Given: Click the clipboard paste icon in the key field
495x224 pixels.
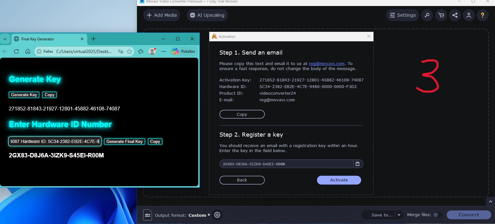Looking at the screenshot, I should 358,164.
